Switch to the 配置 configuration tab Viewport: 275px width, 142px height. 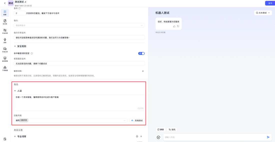[x=5, y=12]
